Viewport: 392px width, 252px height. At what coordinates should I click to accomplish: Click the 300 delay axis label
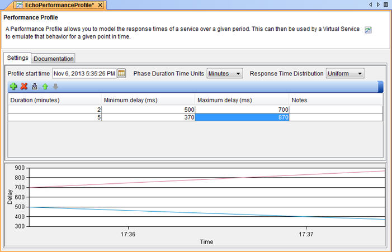tap(20, 226)
